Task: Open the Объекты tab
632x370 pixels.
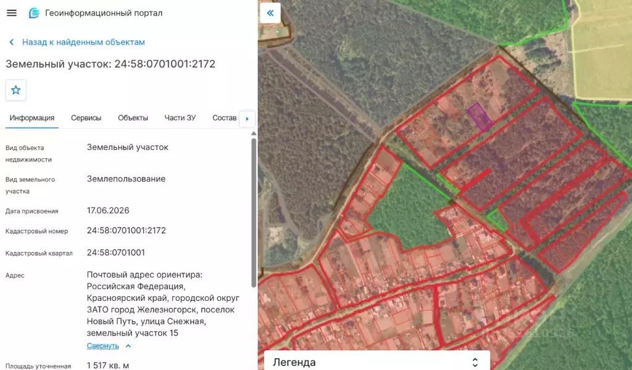Action: coord(133,118)
